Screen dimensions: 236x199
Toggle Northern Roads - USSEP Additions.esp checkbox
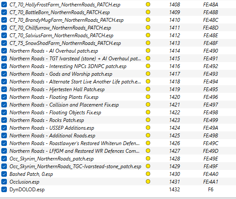pos(4,128)
